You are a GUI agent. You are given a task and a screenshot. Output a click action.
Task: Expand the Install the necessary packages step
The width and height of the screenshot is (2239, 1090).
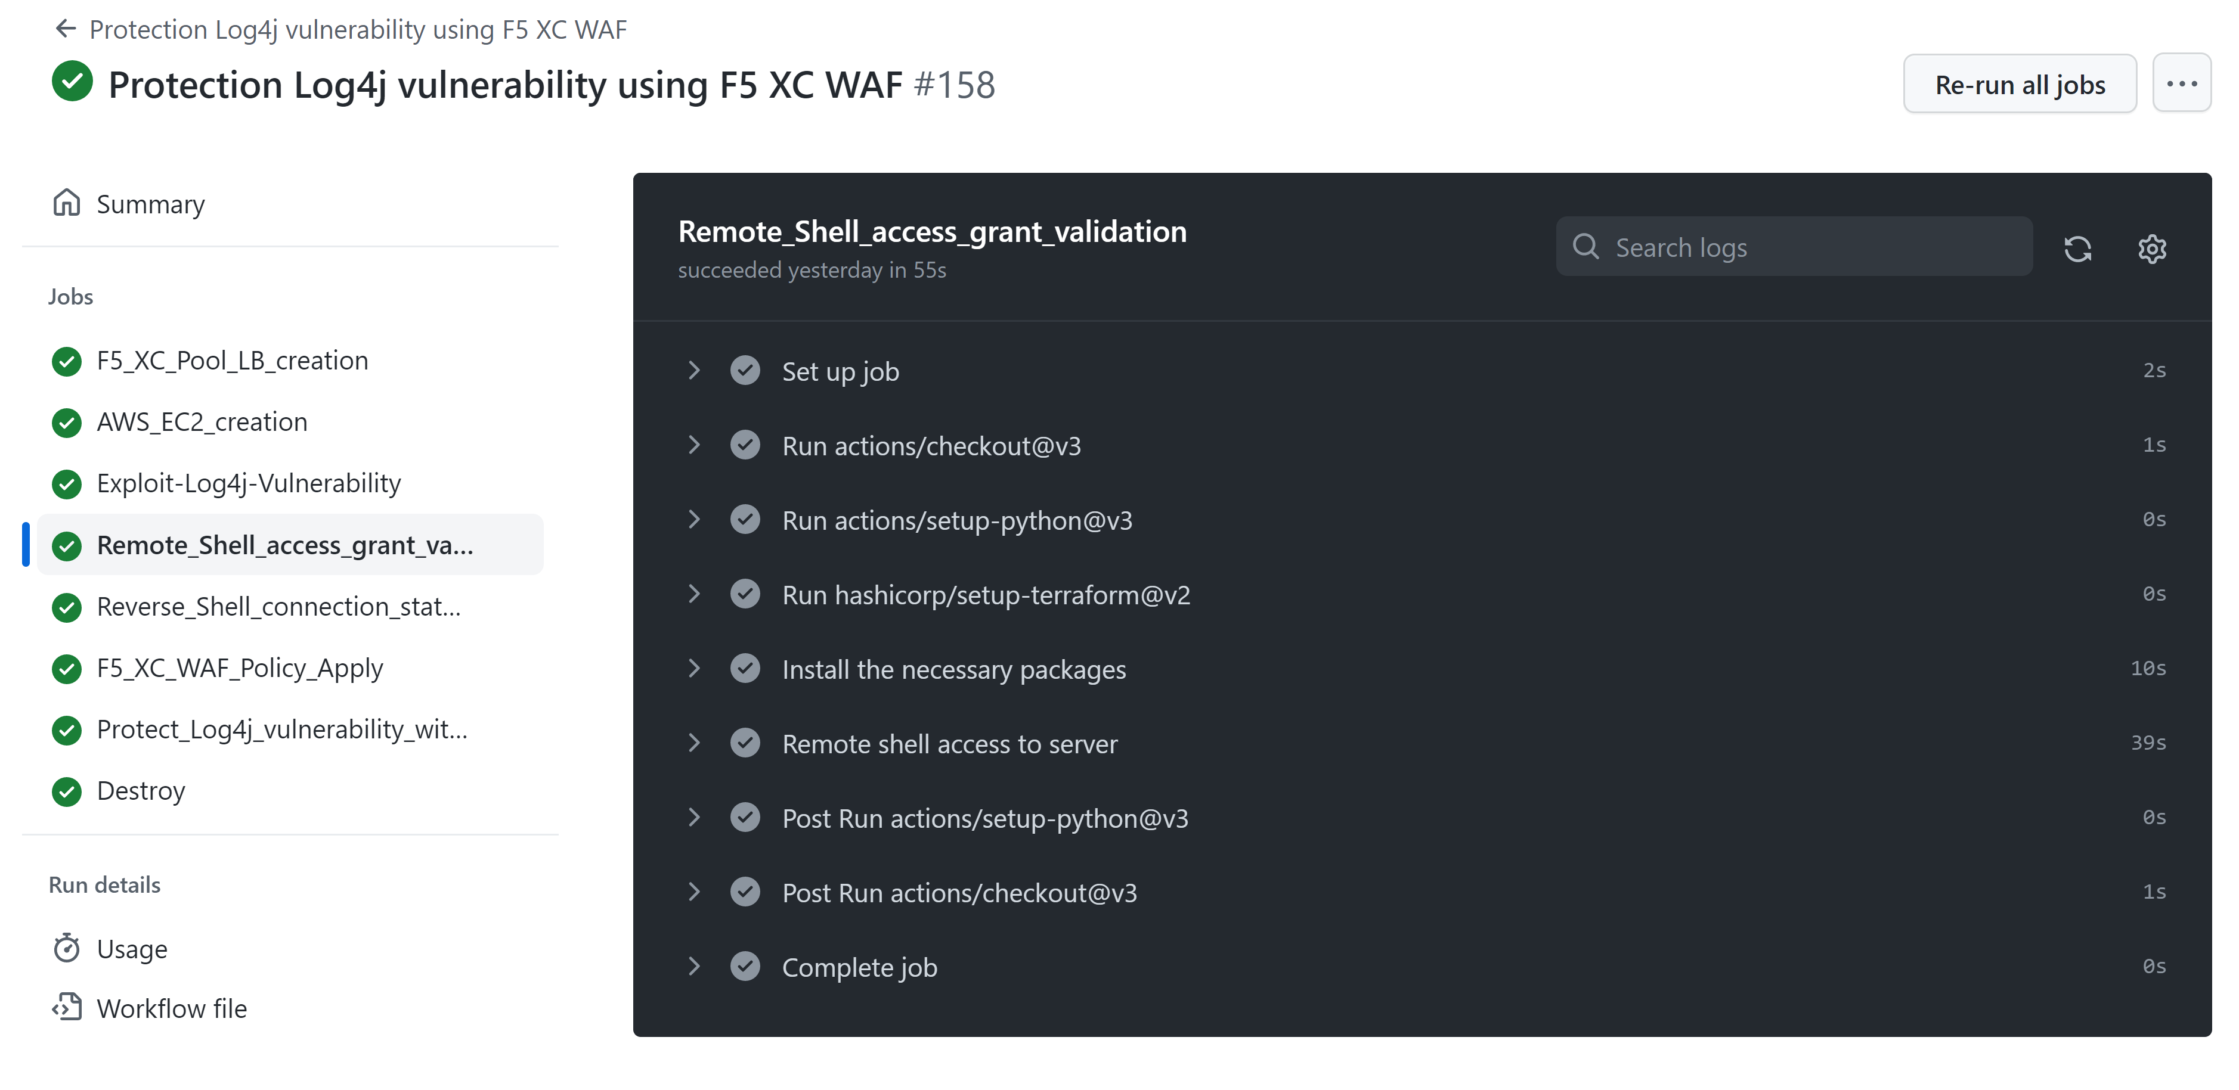[693, 668]
